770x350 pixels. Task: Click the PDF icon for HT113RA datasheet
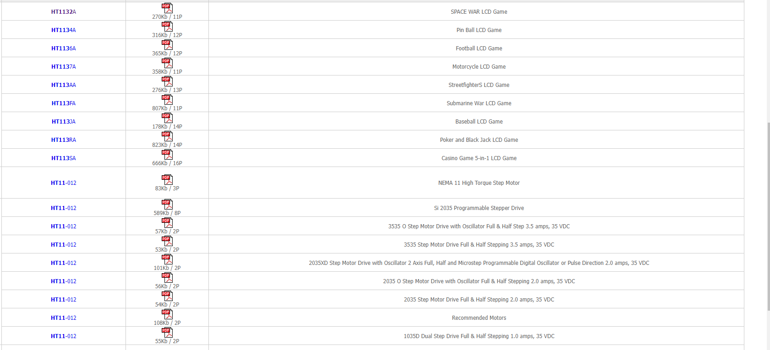coord(167,136)
